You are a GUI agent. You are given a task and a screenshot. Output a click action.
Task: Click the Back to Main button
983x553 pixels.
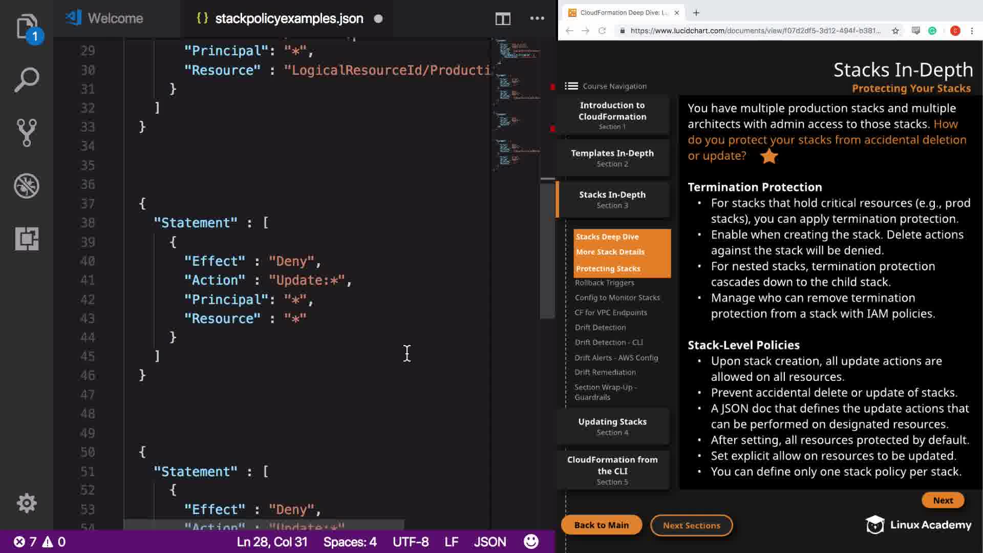601,525
